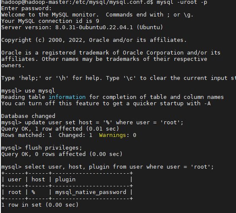Click the '1 row in set' result line

tap(40, 205)
